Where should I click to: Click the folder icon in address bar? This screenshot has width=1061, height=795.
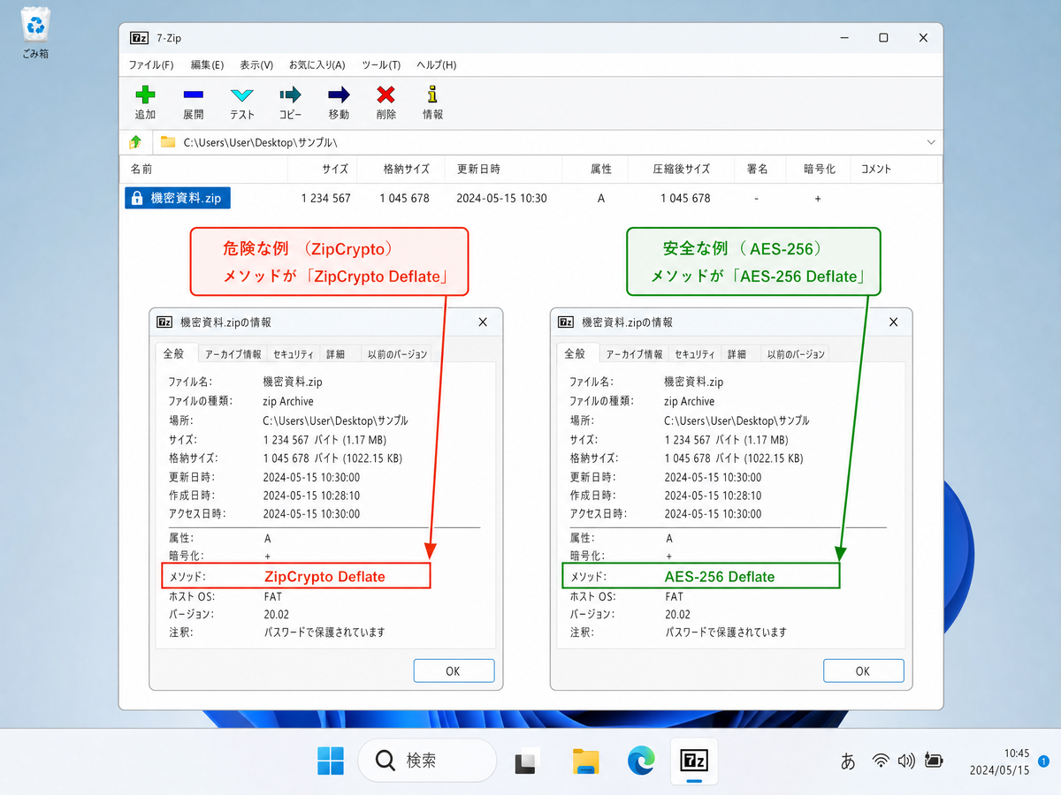click(x=168, y=141)
